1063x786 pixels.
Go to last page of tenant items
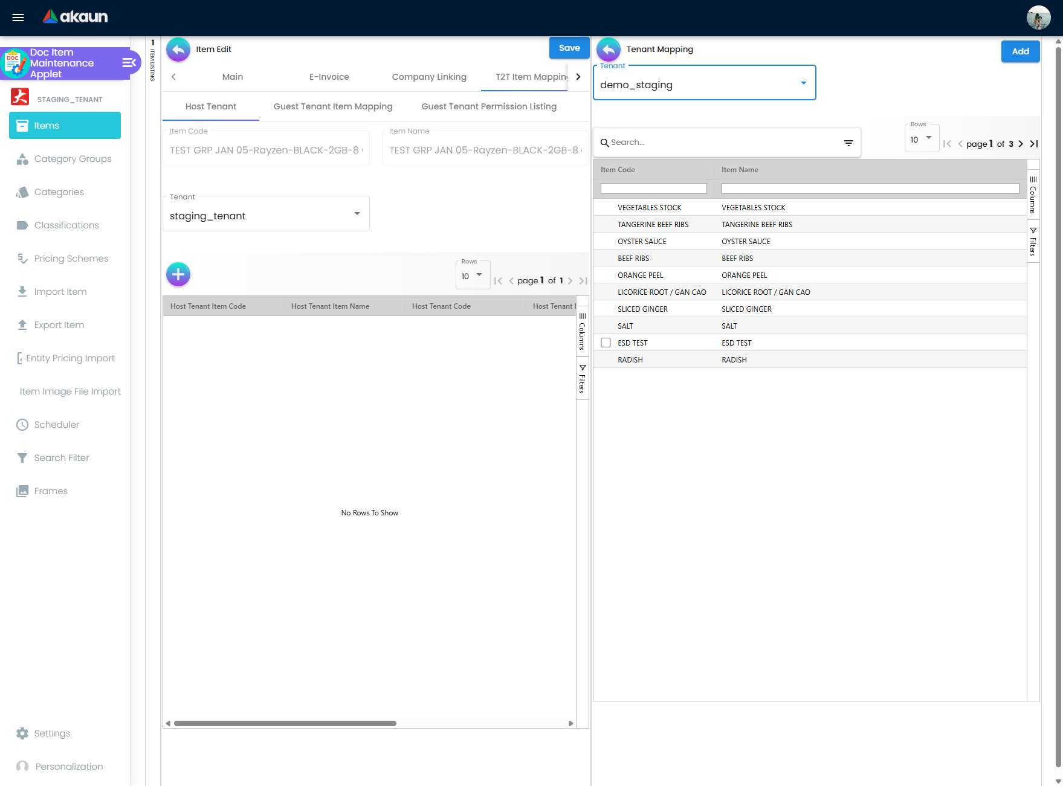tap(1034, 144)
